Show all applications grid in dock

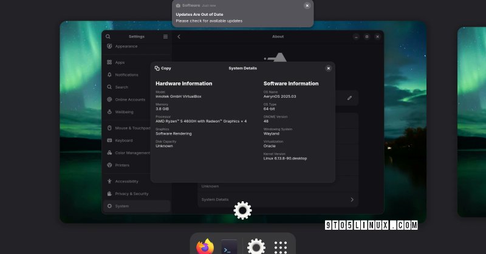(x=281, y=247)
